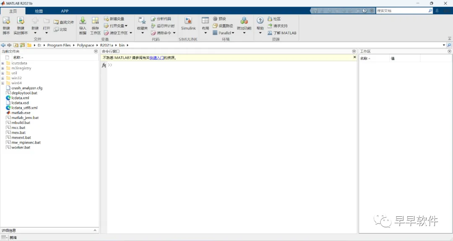The image size is (453, 241).
Task: Click the 新建实时脚本 (New Live Script) icon
Action: tap(21, 21)
